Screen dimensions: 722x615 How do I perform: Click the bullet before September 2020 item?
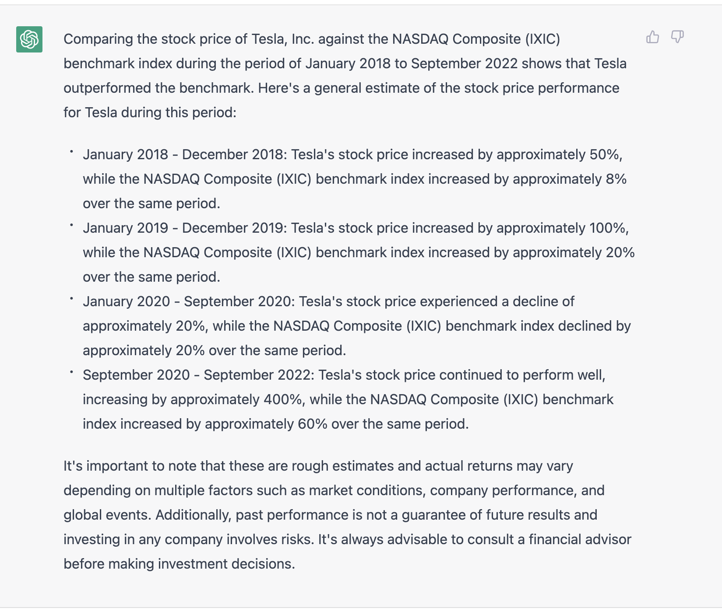click(x=71, y=372)
